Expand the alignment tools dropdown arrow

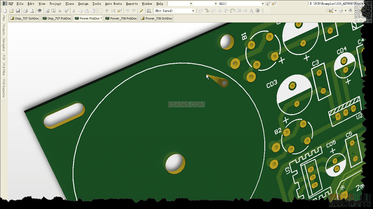pos(345,11)
